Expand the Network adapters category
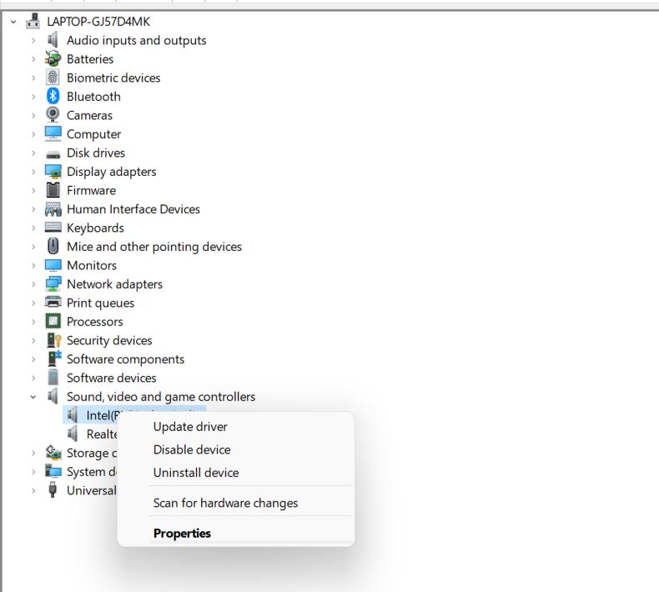 point(33,284)
